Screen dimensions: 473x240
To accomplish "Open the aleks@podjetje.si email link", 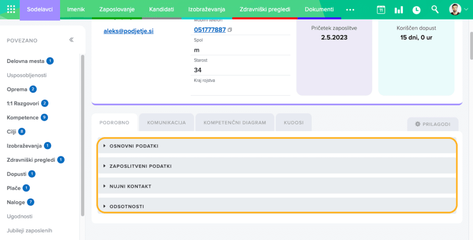I will [128, 31].
